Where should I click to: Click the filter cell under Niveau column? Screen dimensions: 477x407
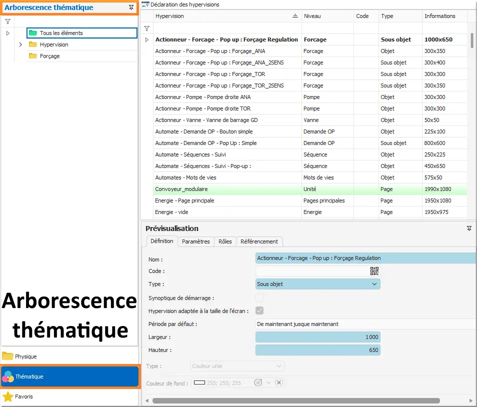[x=327, y=28]
